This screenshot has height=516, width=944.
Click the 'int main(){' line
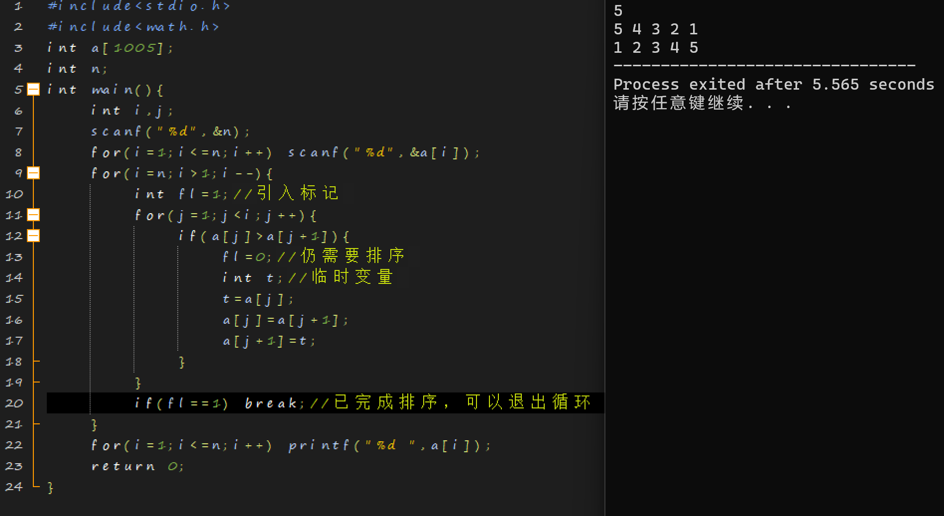pyautogui.click(x=105, y=90)
